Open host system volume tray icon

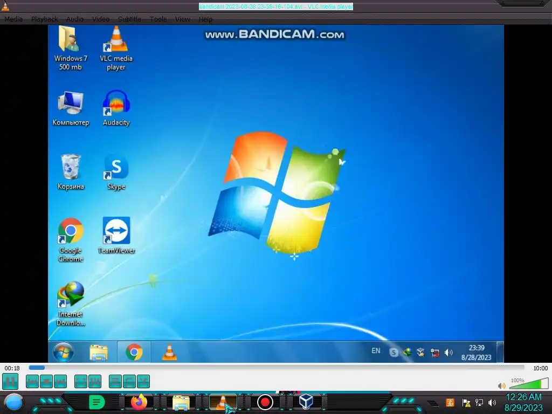click(x=492, y=403)
